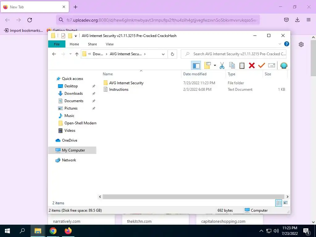Click Save to Pocket icon in Firefox

(286, 20)
